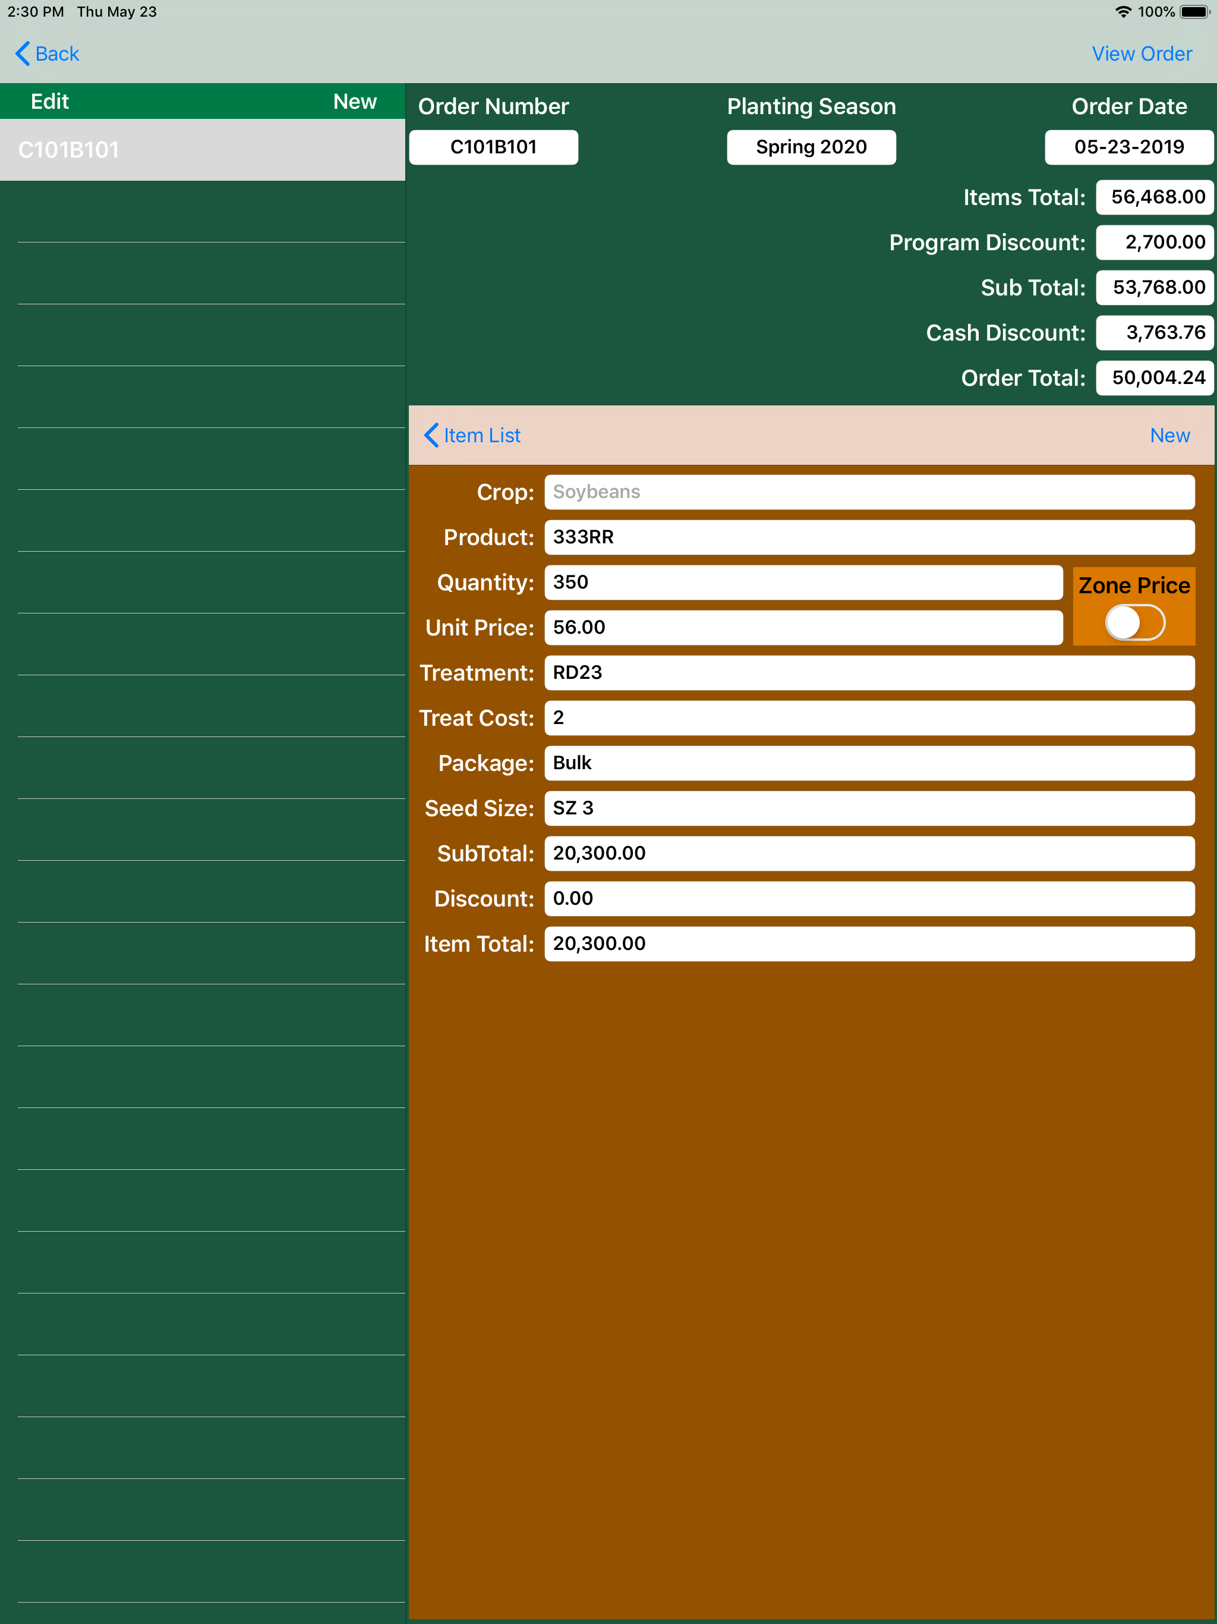Open Order Date 05-23-2019 field
Viewport: 1217px width, 1624px height.
click(x=1129, y=147)
